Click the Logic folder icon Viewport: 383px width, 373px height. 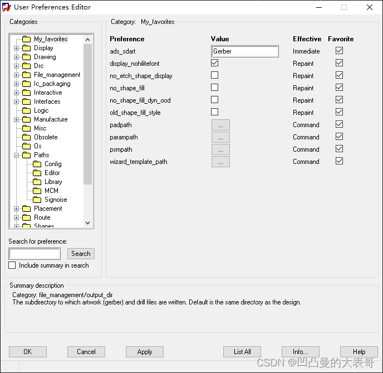click(26, 110)
